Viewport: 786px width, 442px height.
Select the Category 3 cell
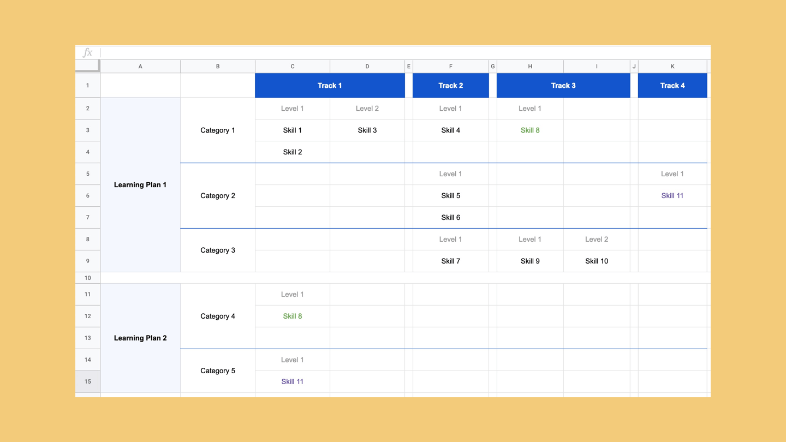pyautogui.click(x=218, y=250)
